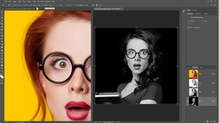Click the W scale field in options bar
This screenshot has width=219, height=123.
pos(35,5)
